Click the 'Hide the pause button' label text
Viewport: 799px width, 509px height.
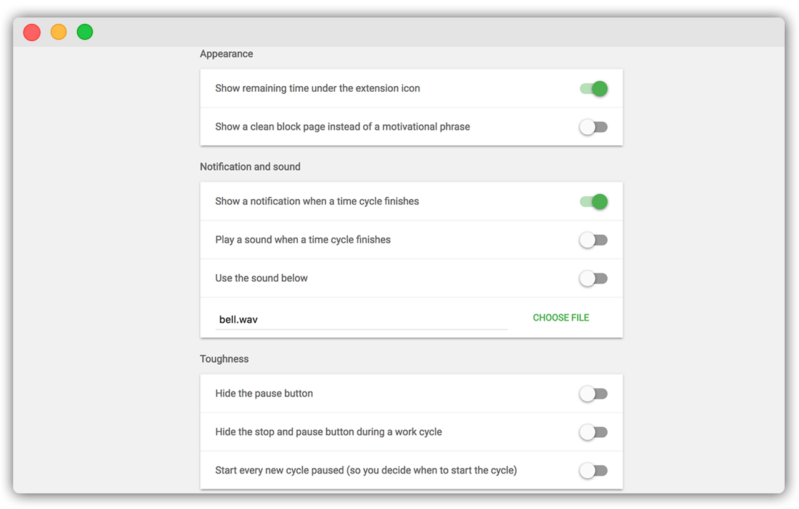pos(264,393)
